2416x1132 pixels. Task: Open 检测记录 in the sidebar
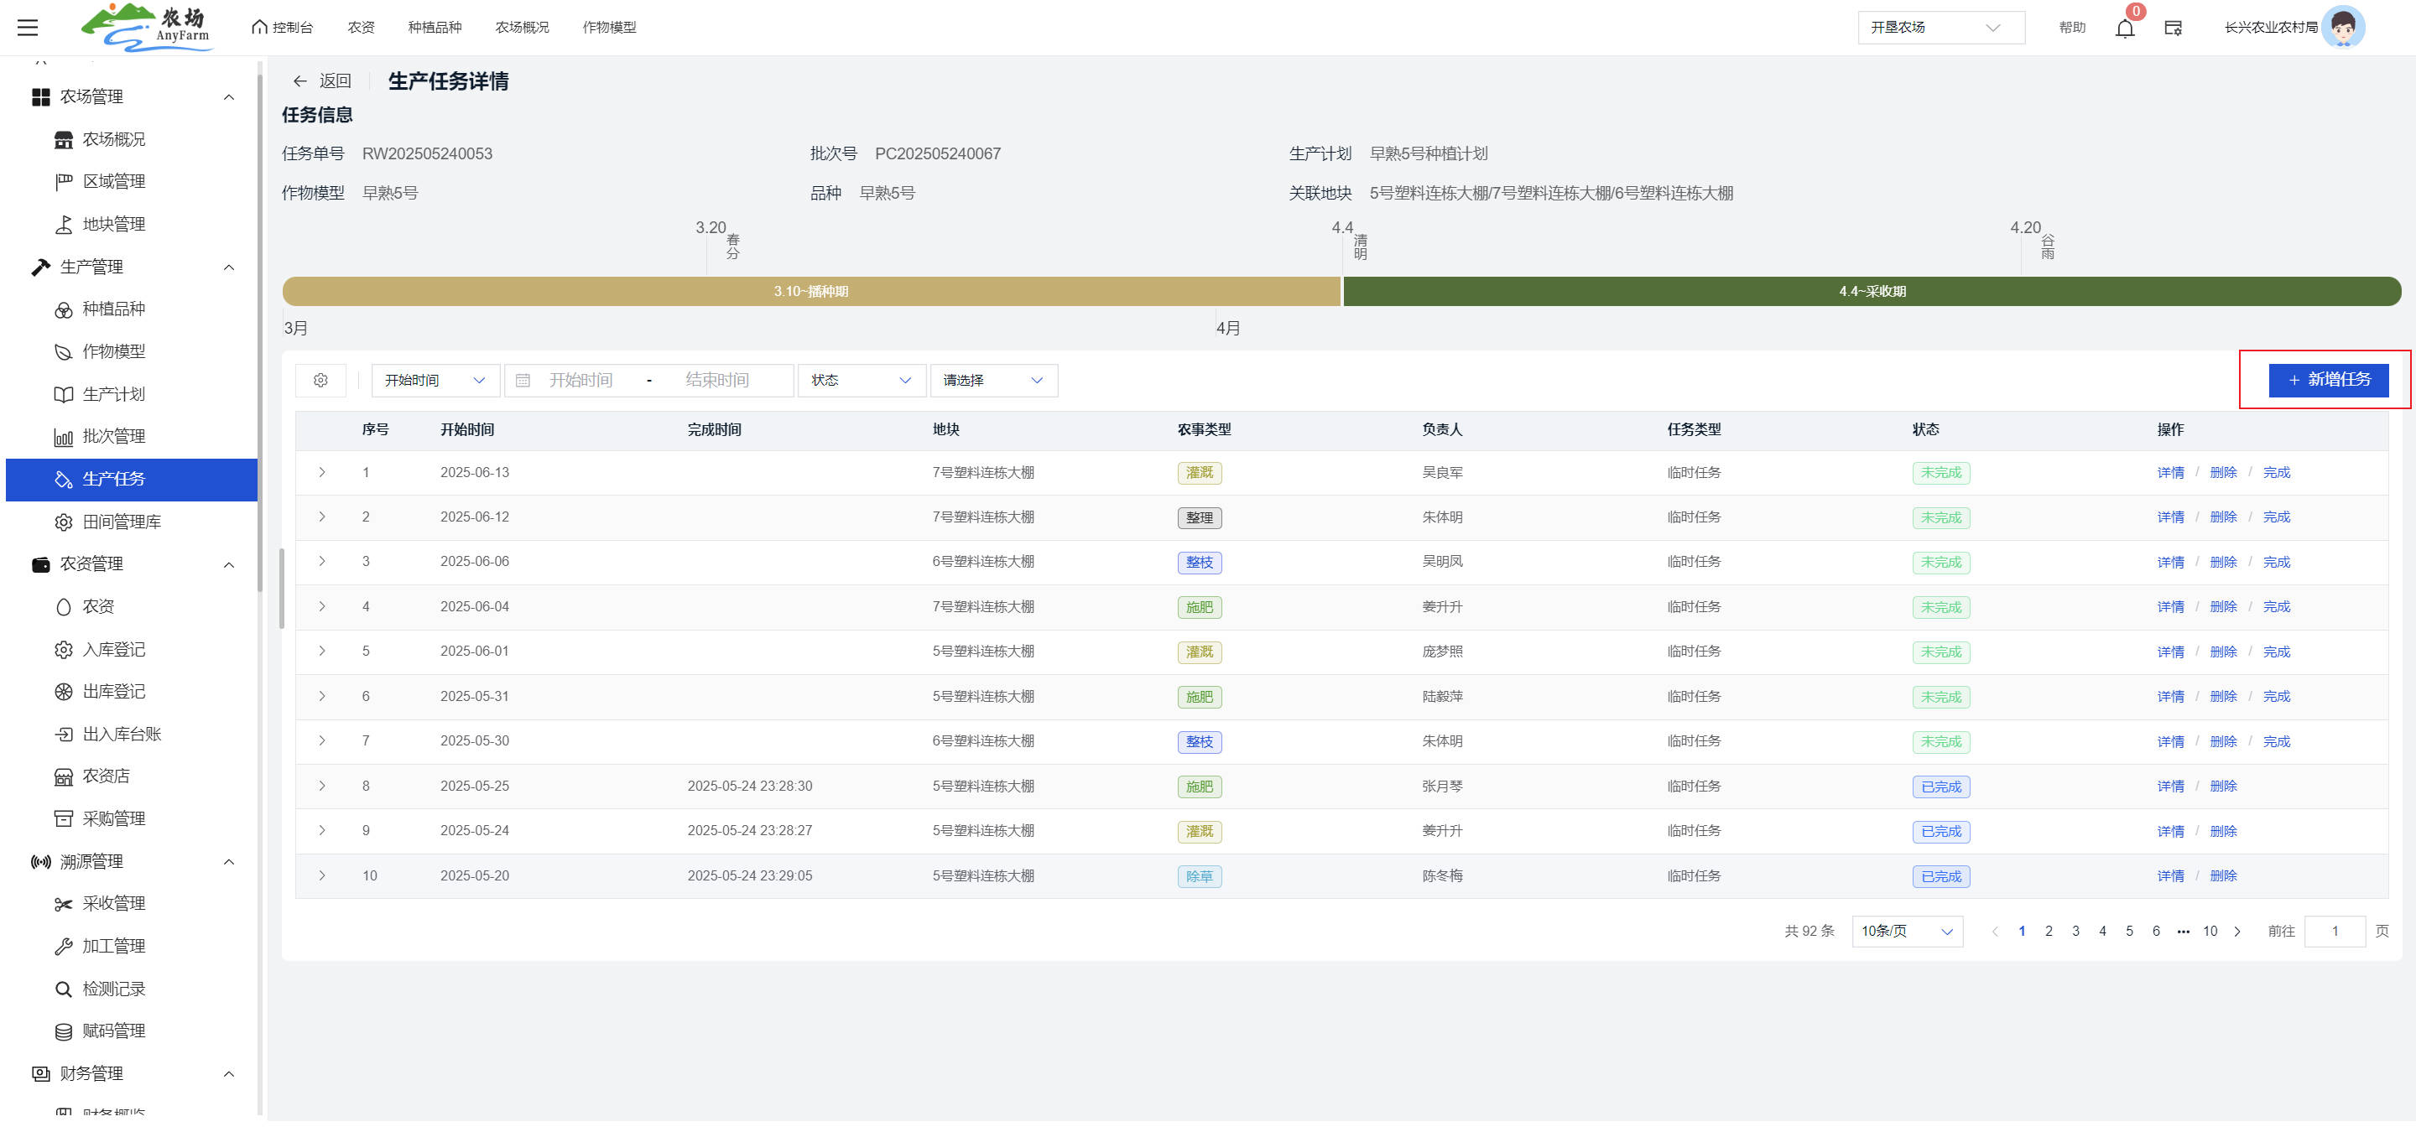pos(113,989)
